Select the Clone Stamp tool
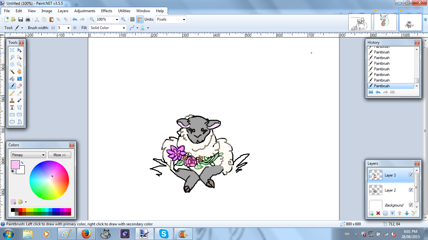This screenshot has height=240, width=428. [x=12, y=100]
